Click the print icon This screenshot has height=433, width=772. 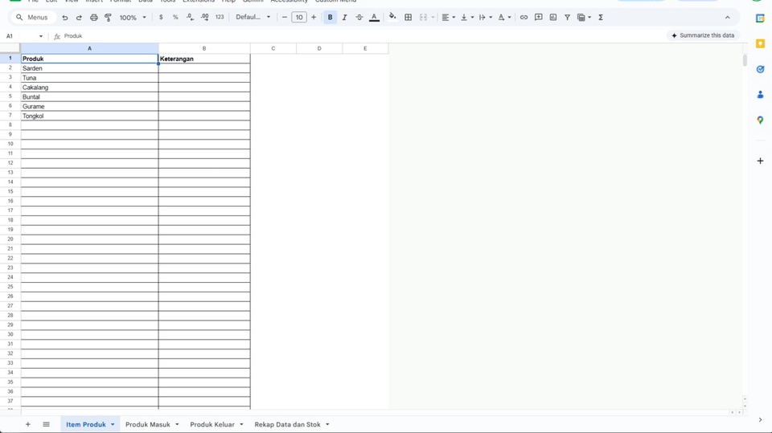click(93, 18)
